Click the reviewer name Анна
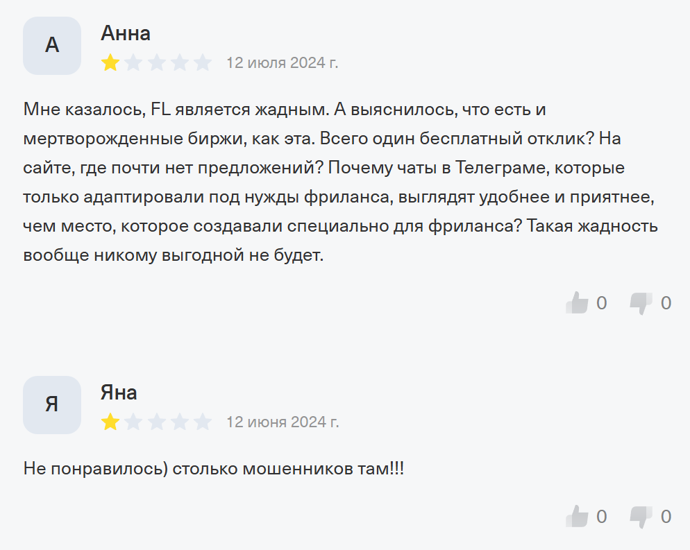This screenshot has width=690, height=550. click(125, 33)
